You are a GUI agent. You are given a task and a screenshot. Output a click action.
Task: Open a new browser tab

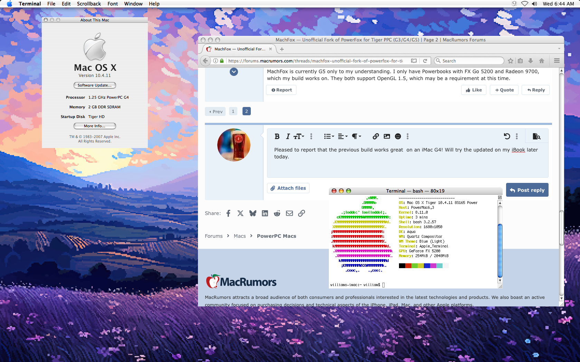[282, 49]
